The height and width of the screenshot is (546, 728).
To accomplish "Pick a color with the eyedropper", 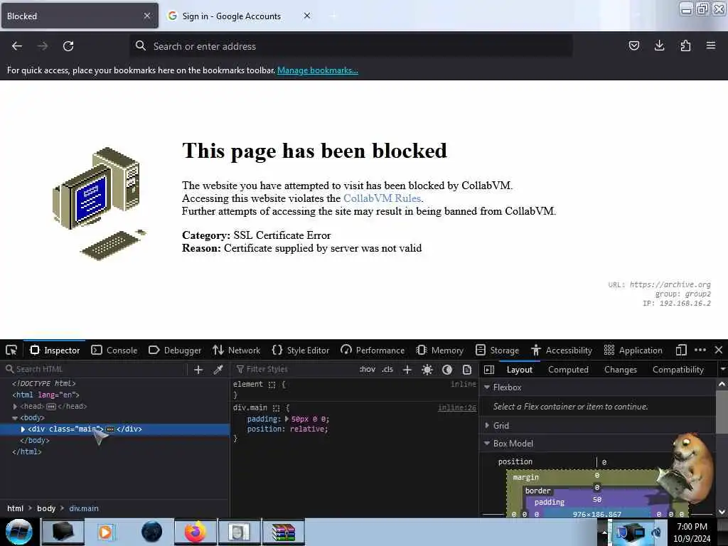I will pos(218,370).
